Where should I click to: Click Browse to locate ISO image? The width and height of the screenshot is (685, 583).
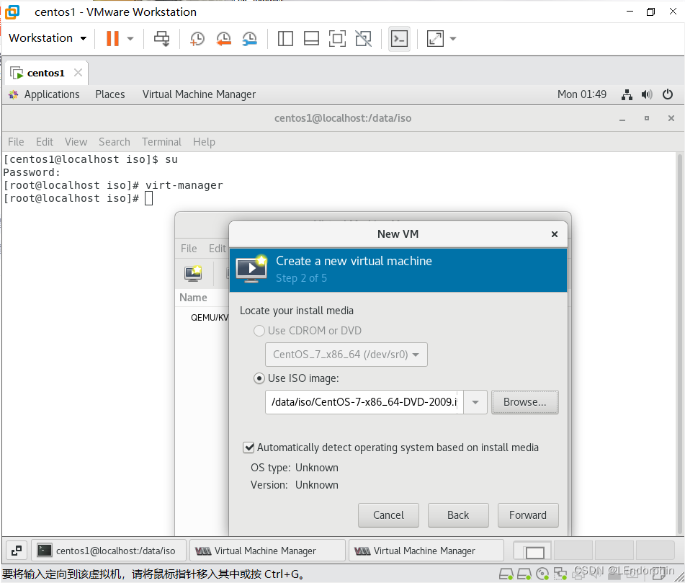tap(524, 402)
